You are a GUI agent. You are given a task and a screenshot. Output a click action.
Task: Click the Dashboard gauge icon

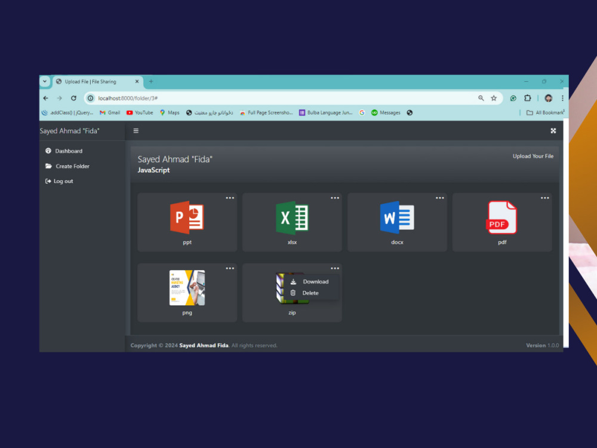48,151
